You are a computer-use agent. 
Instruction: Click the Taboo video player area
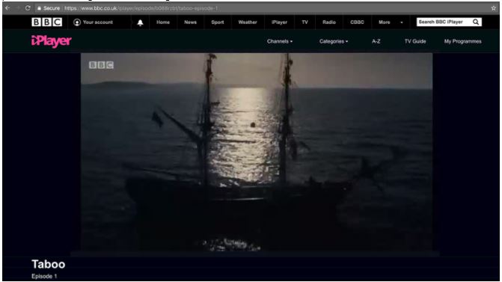(x=257, y=153)
